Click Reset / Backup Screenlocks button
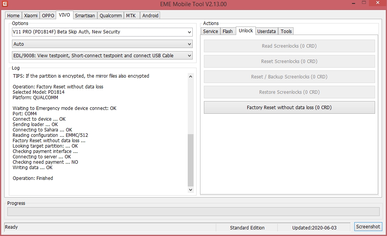387x236 pixels. pos(289,77)
